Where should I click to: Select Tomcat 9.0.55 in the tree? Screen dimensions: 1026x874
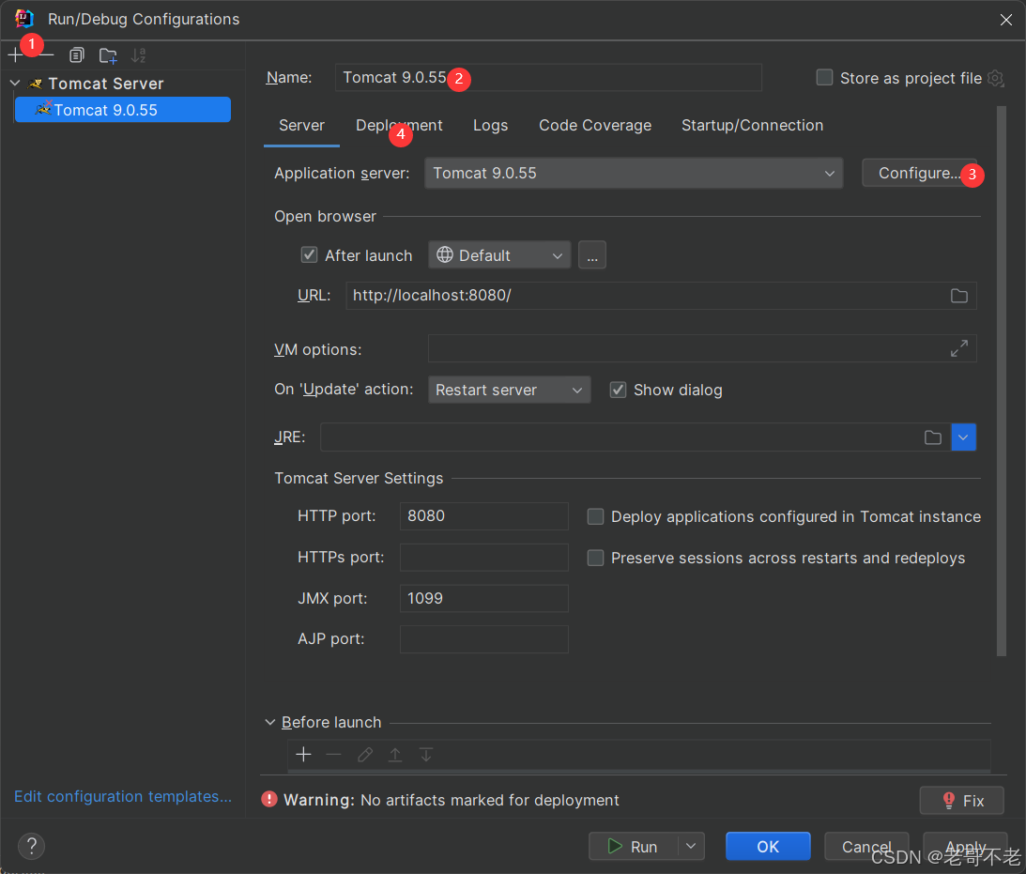pos(123,110)
